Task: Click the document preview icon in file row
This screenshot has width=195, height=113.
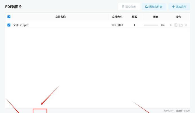Action: [176, 25]
